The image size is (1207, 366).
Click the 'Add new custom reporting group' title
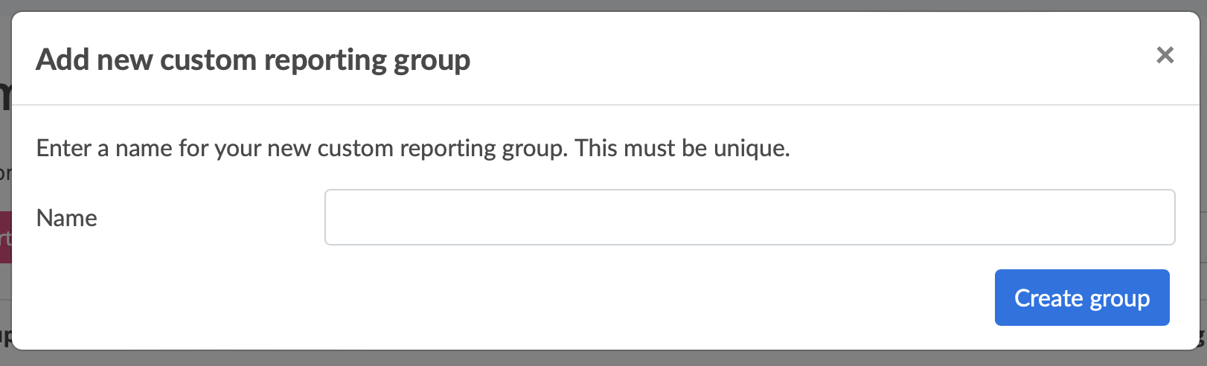point(253,60)
